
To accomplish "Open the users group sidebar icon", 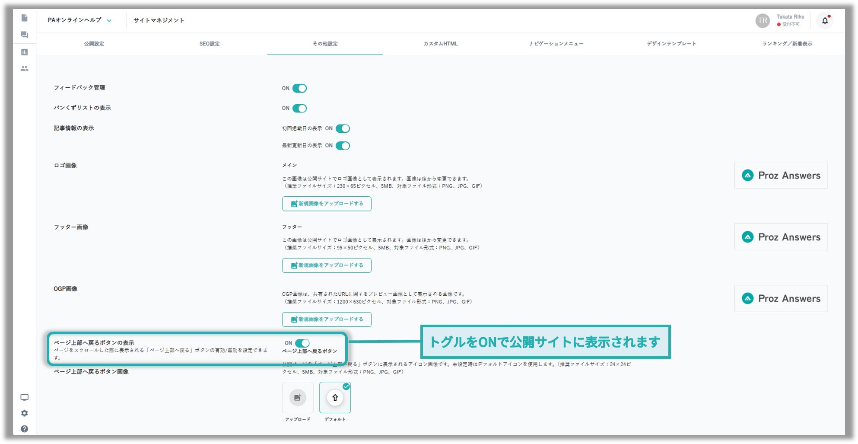I will [x=25, y=68].
